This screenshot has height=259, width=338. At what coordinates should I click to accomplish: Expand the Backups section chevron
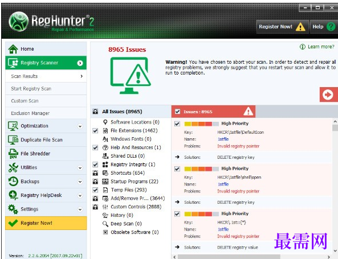[80, 182]
